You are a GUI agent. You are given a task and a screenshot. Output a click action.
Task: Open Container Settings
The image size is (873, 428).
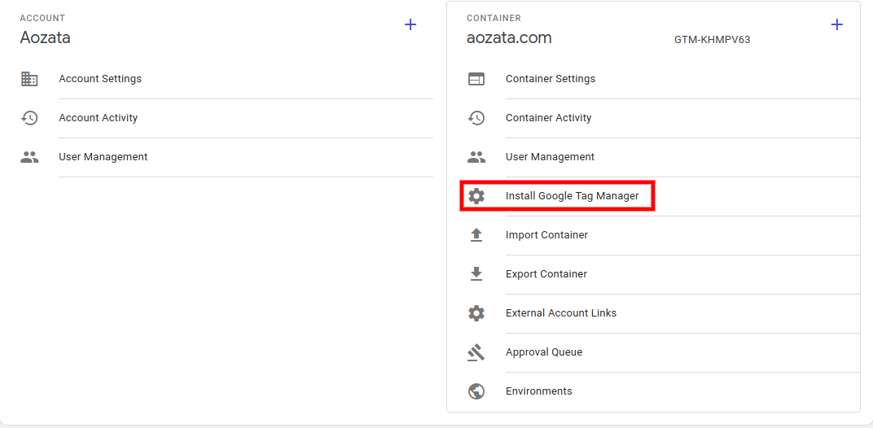[550, 79]
